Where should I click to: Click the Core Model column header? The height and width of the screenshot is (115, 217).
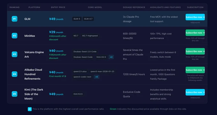tap(95, 7)
